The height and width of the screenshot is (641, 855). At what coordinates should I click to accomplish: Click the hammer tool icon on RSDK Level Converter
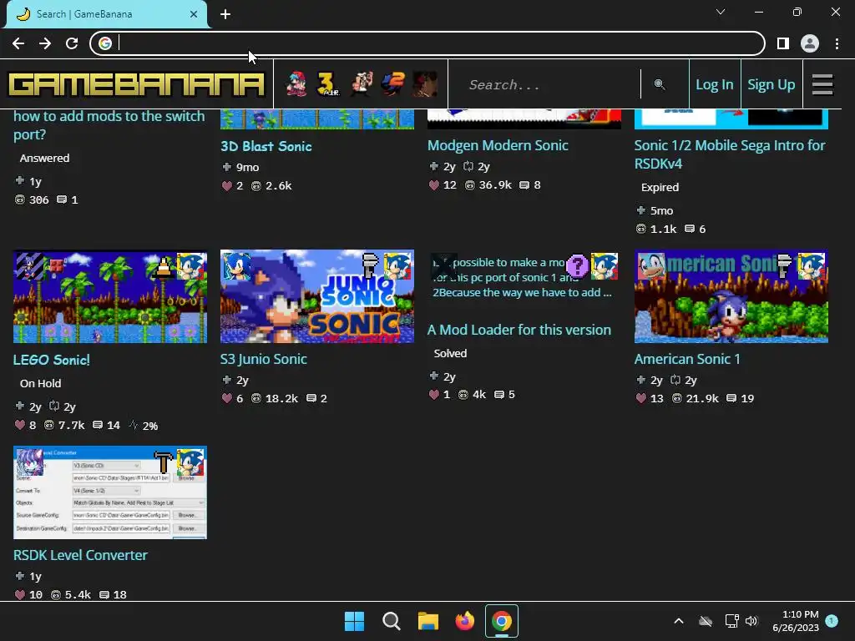163,462
